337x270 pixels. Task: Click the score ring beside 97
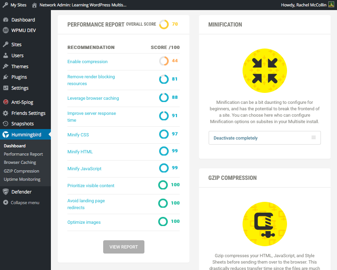click(x=164, y=134)
